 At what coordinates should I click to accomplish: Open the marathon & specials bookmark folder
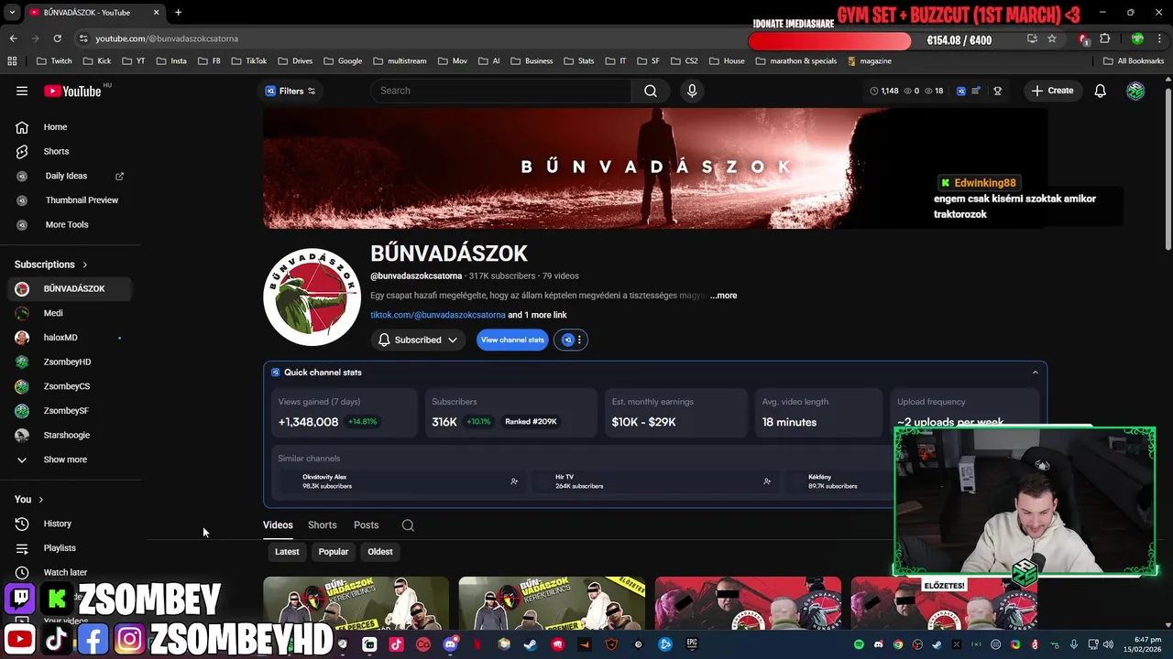pyautogui.click(x=796, y=61)
